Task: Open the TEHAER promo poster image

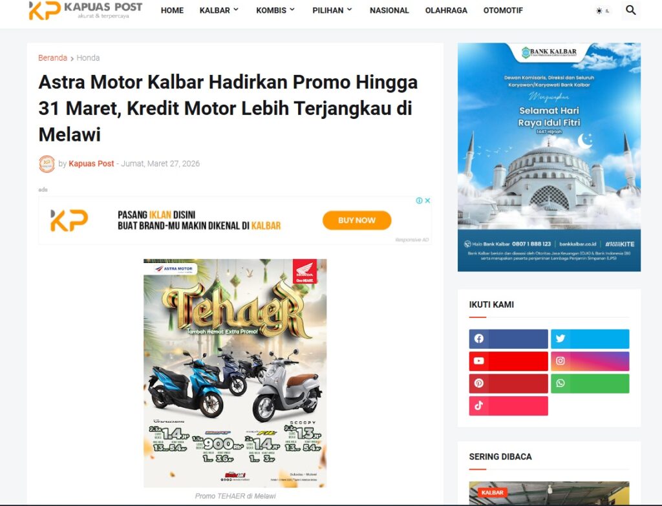Action: 235,374
